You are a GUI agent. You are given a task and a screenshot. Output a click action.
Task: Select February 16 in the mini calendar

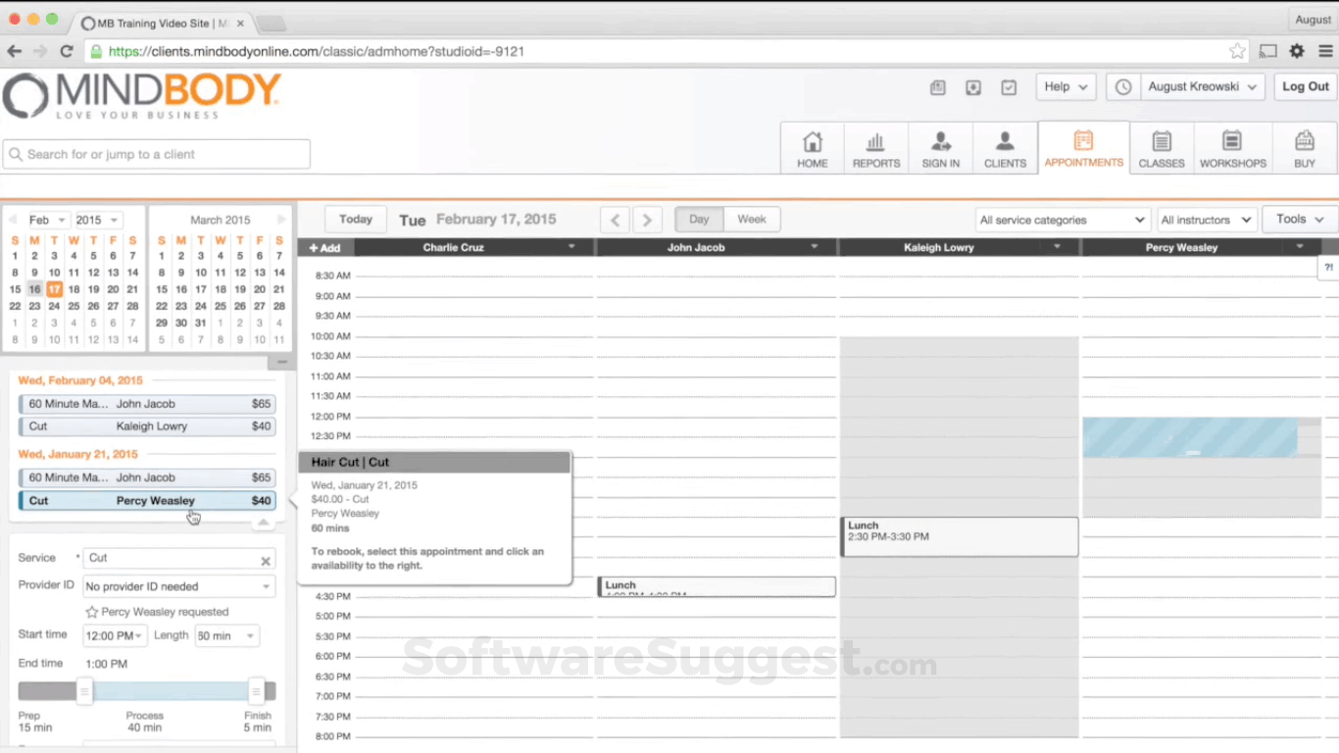coord(34,289)
